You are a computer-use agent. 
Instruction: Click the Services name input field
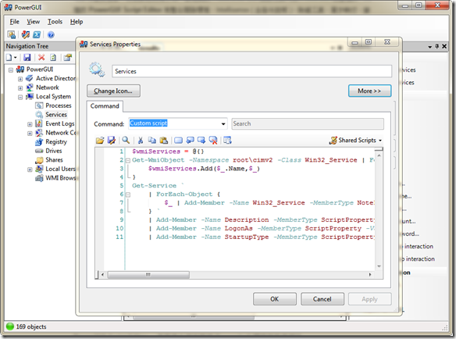click(x=252, y=71)
